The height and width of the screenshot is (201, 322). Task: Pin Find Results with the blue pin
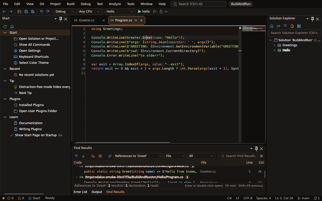pyautogui.click(x=110, y=156)
